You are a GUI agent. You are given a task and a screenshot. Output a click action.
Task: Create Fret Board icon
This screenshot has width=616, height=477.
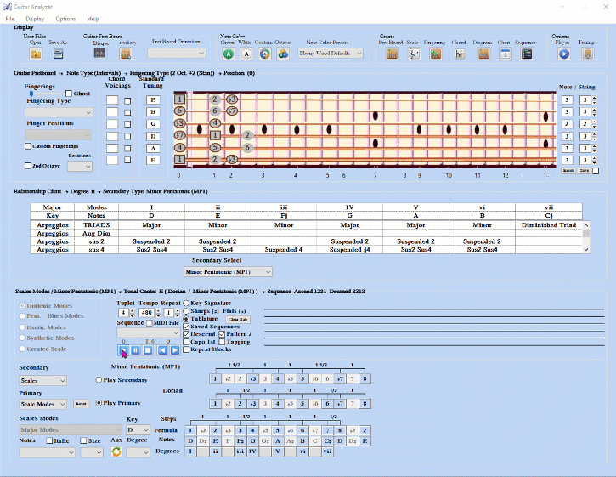point(392,54)
